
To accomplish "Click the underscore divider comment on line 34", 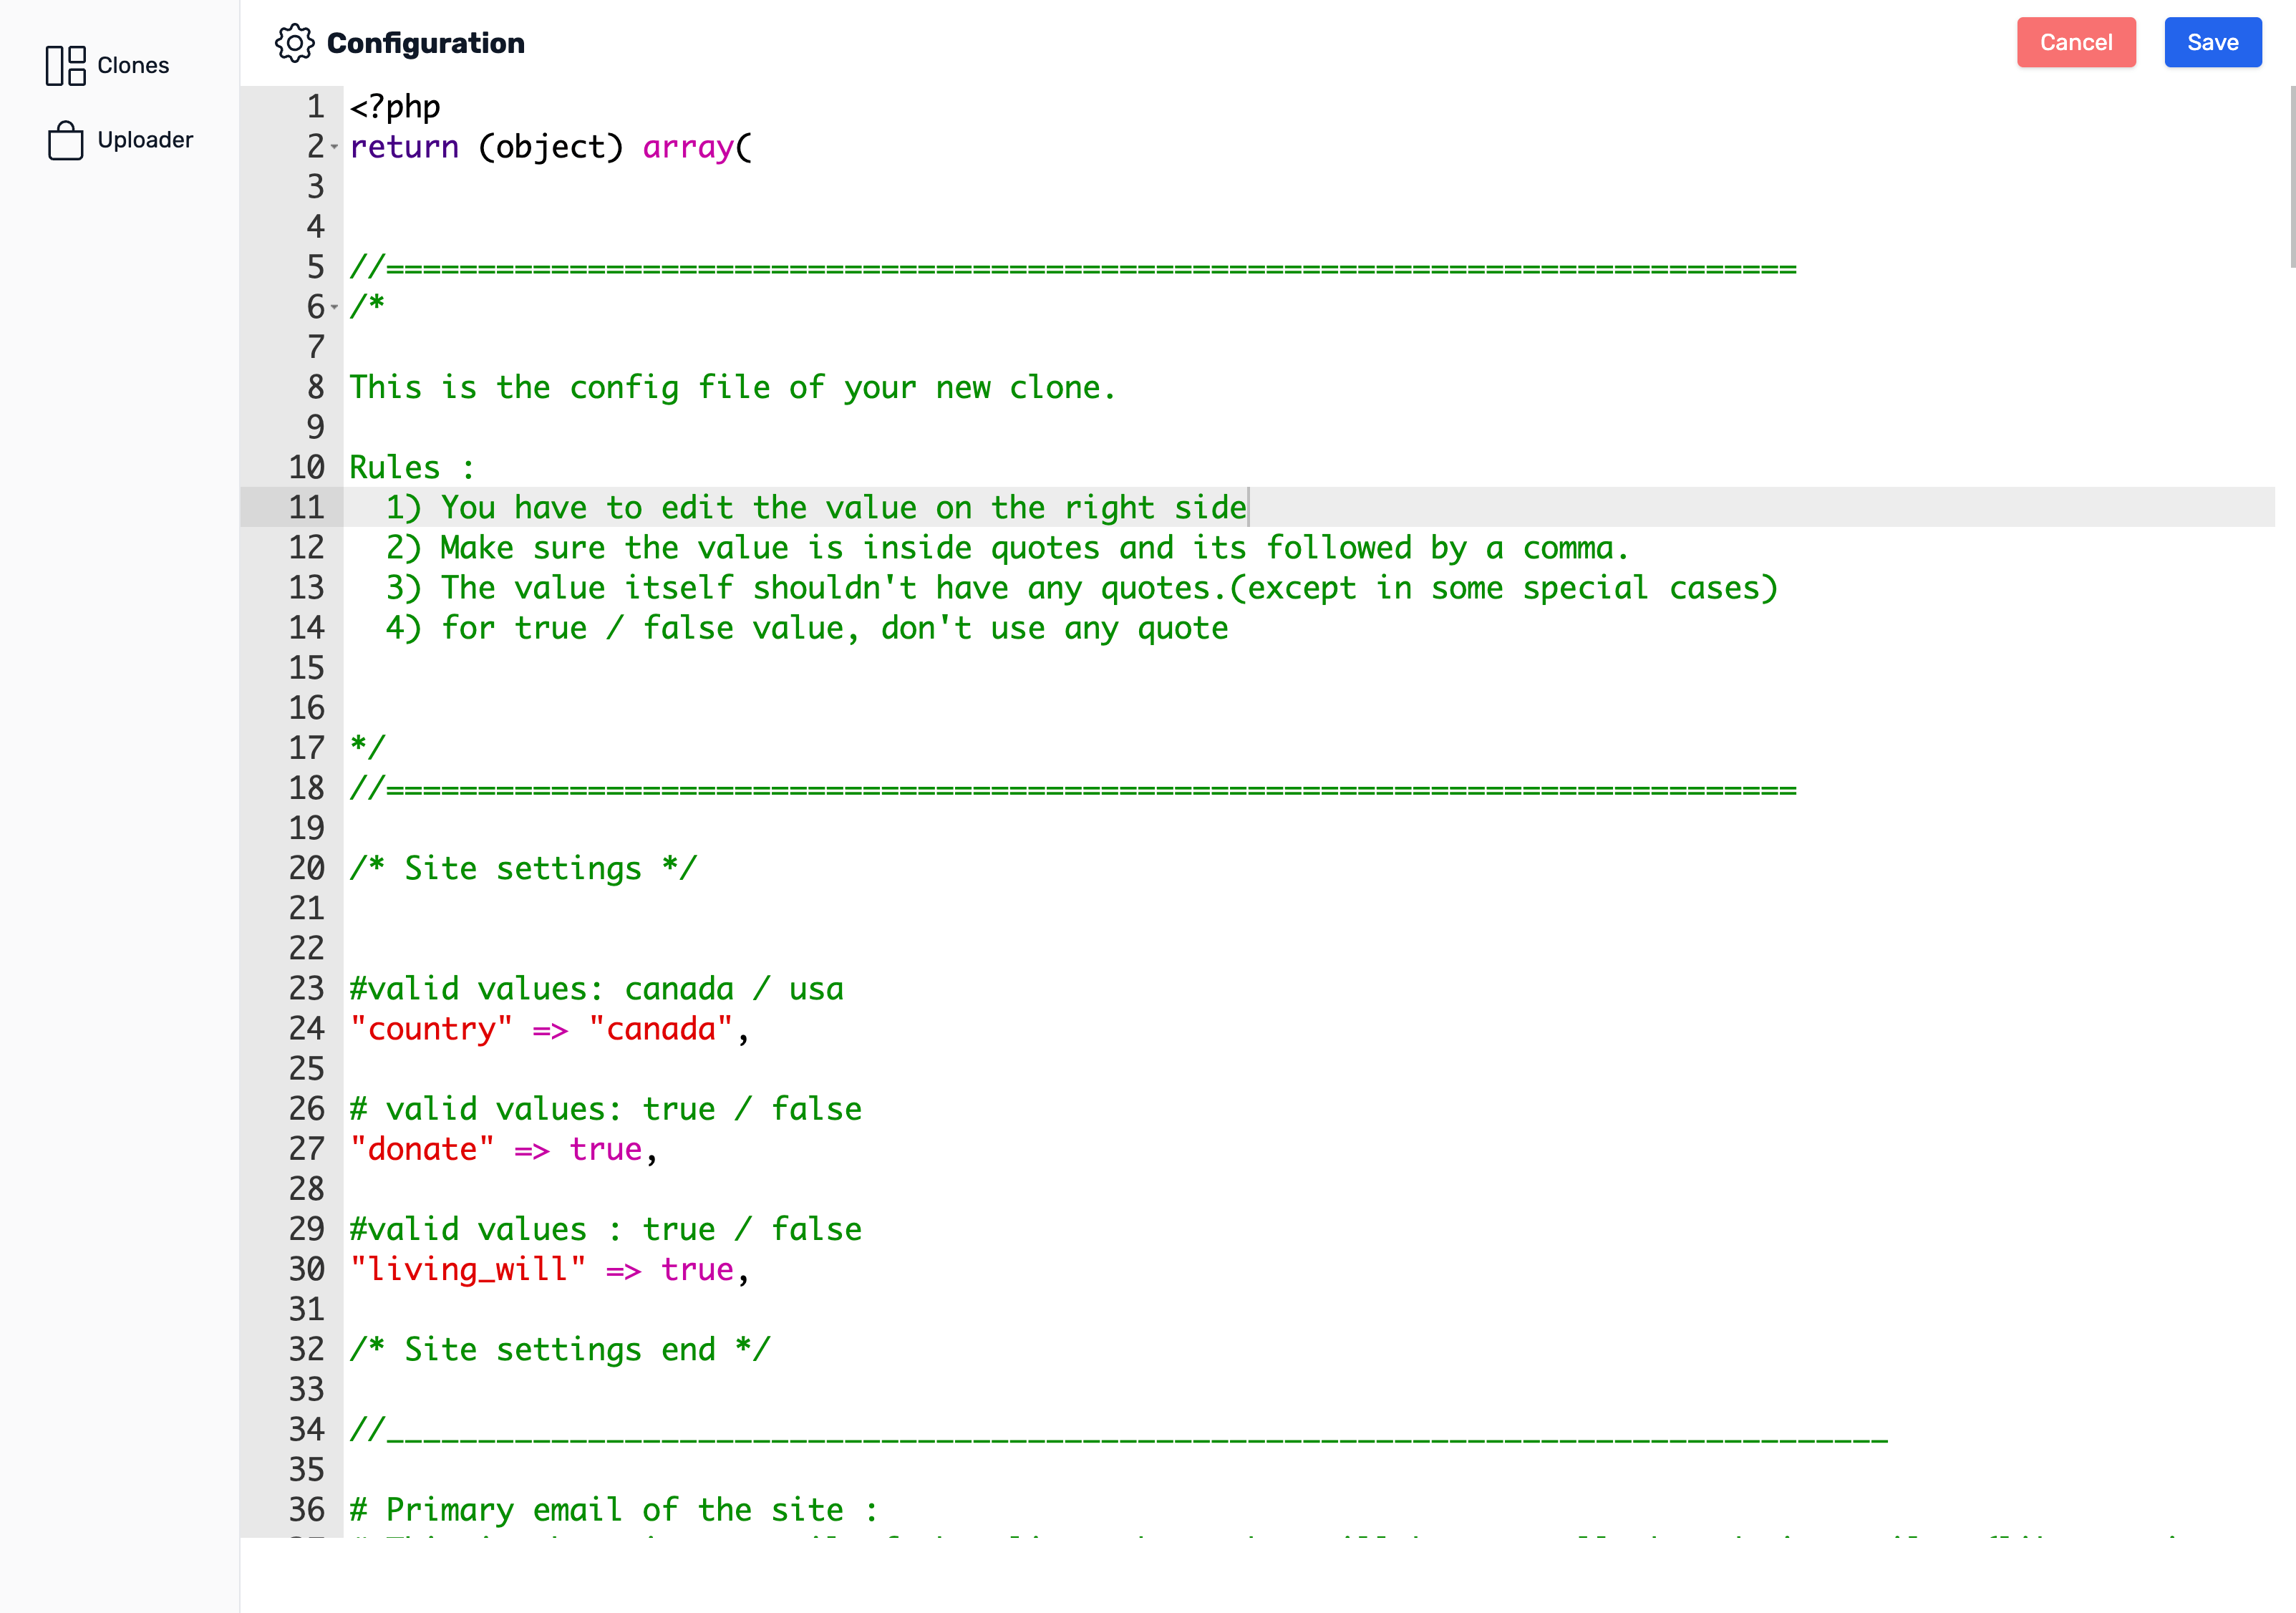I will [x=1119, y=1429].
